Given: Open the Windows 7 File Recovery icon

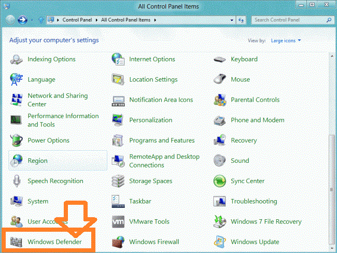Looking at the screenshot, I should point(219,221).
